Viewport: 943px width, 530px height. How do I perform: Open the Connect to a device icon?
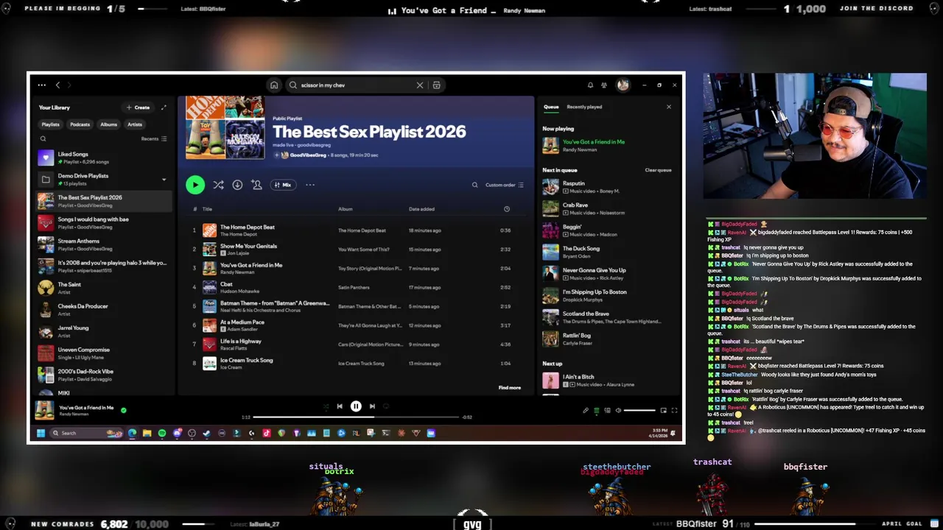click(607, 411)
